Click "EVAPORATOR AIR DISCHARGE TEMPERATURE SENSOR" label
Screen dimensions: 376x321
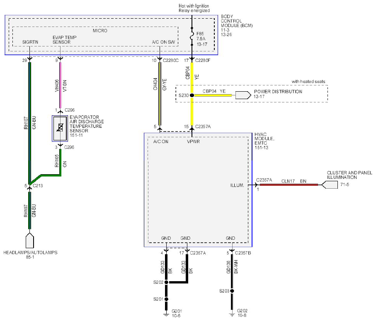click(x=87, y=124)
